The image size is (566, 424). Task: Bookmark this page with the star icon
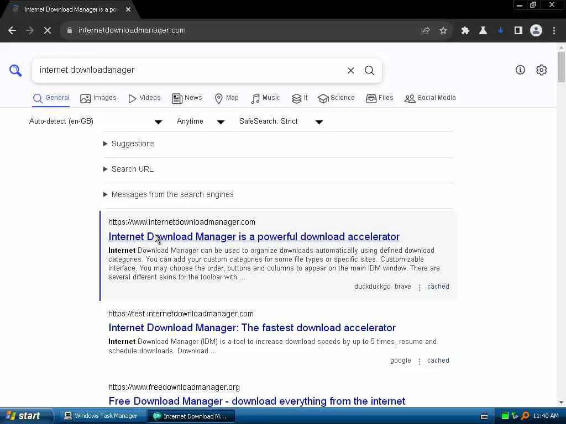(x=443, y=31)
